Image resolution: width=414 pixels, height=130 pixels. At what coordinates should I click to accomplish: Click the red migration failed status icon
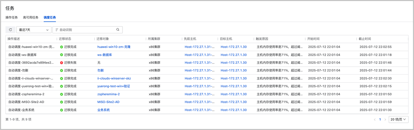[61, 63]
